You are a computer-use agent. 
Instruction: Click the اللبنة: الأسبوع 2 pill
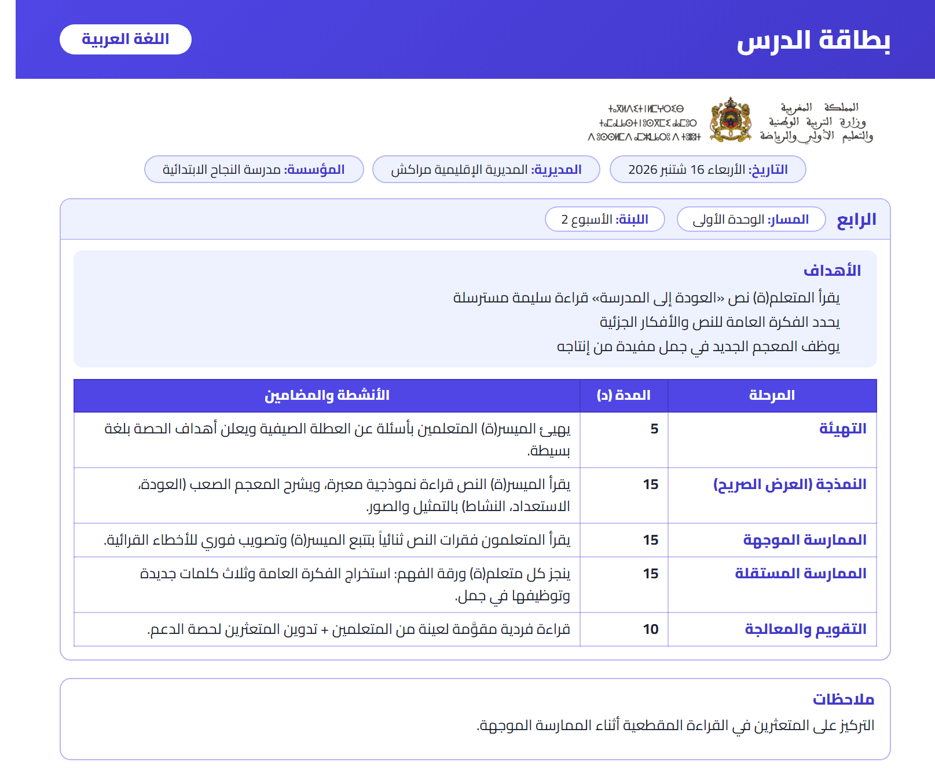click(x=604, y=219)
